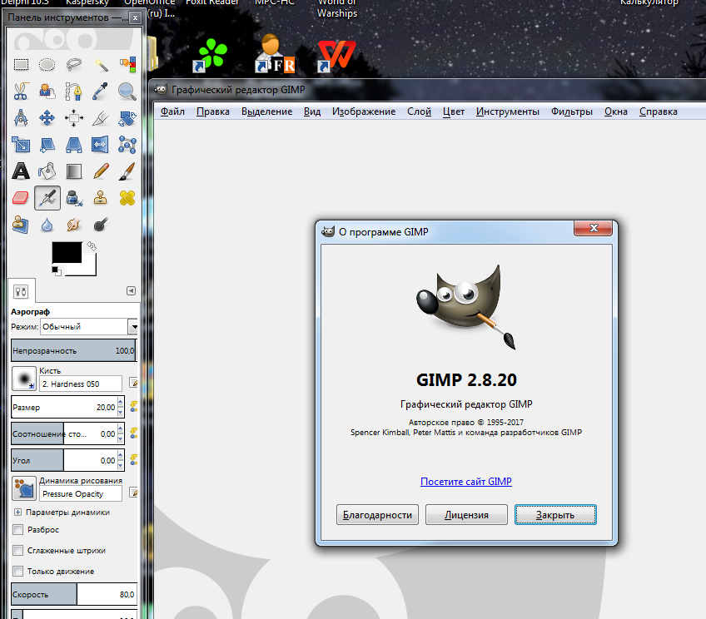Select the Alignment tool
Viewport: 706px width, 619px height.
click(74, 118)
